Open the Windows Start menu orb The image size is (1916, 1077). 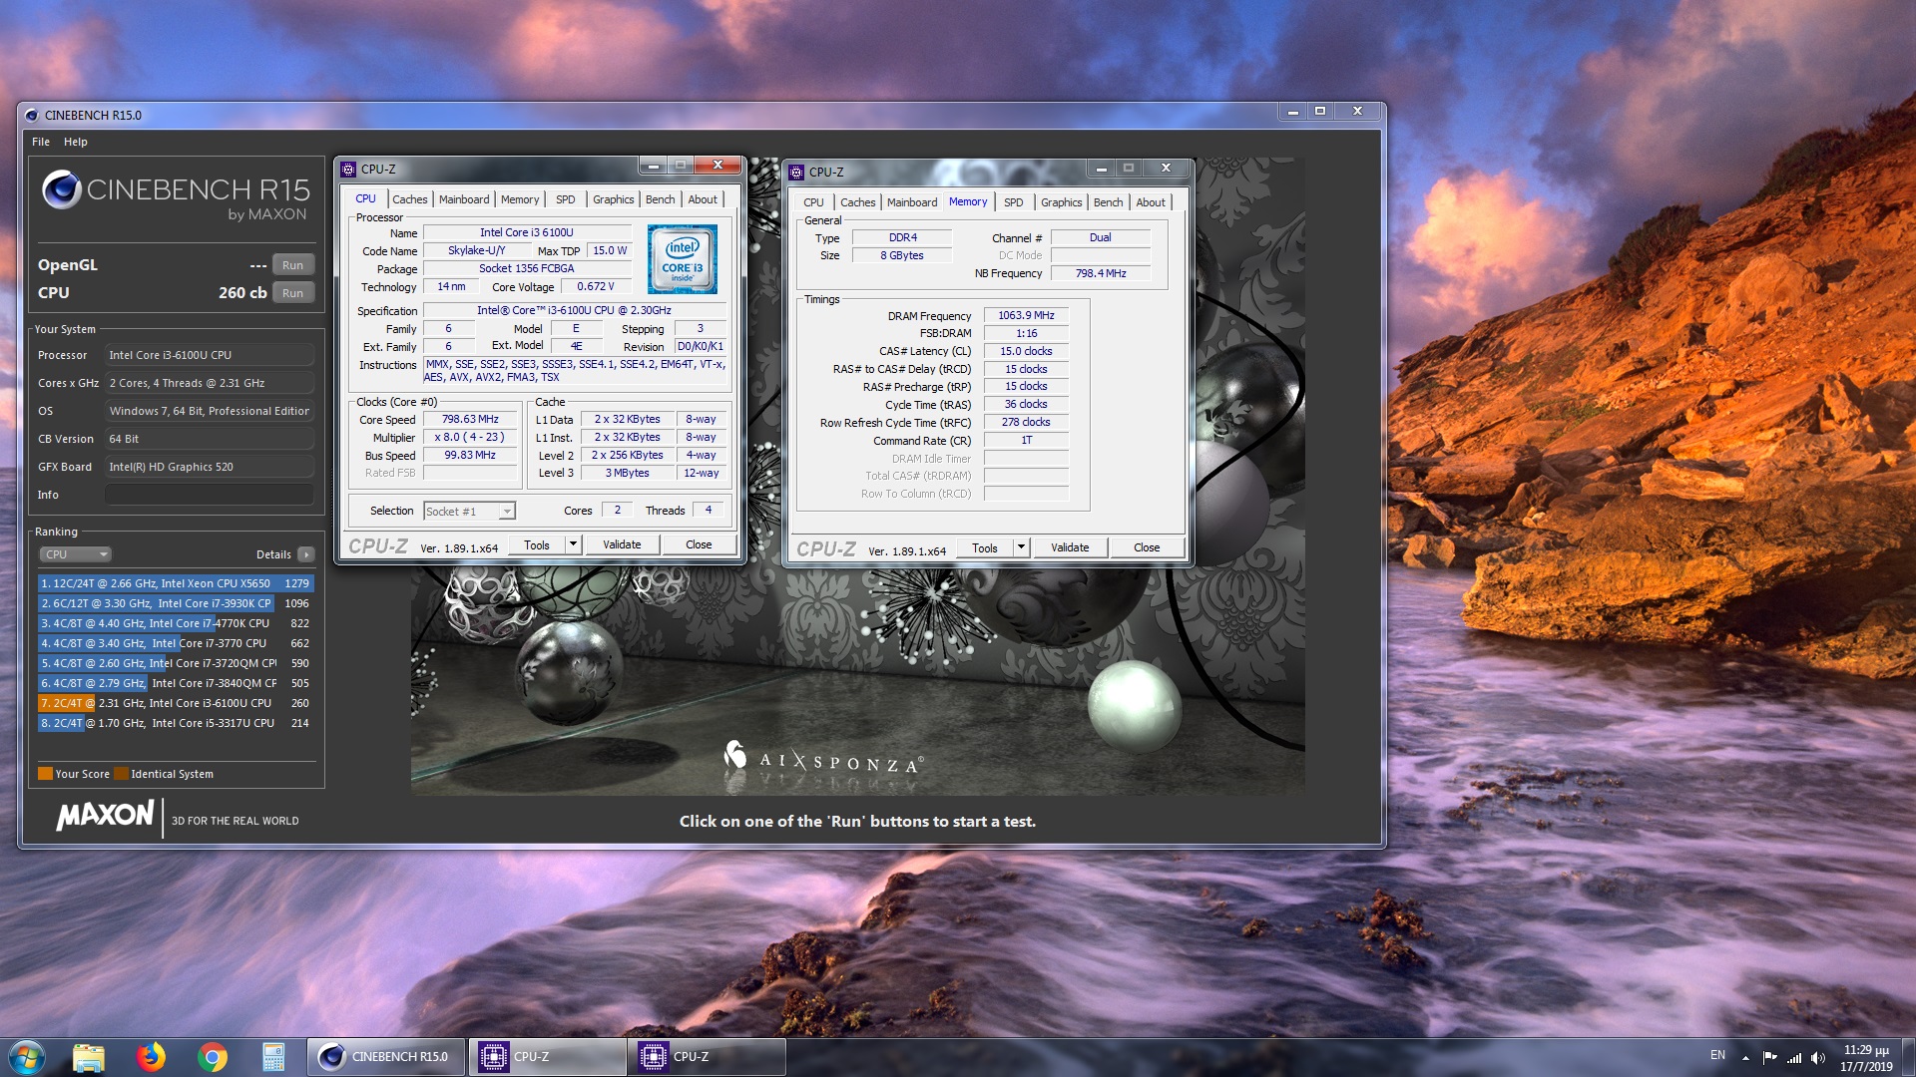pyautogui.click(x=26, y=1056)
